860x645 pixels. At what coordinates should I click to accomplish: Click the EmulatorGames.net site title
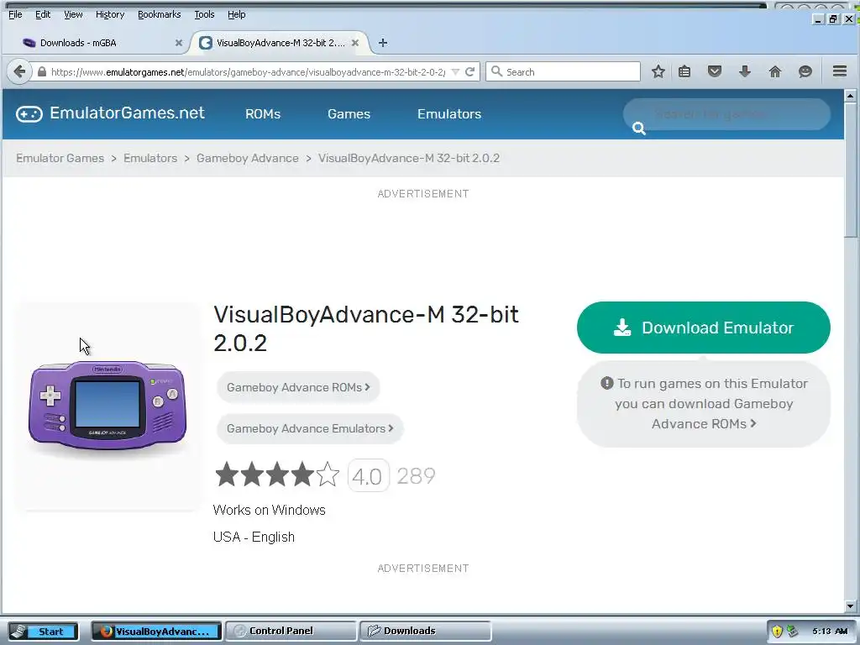[128, 113]
